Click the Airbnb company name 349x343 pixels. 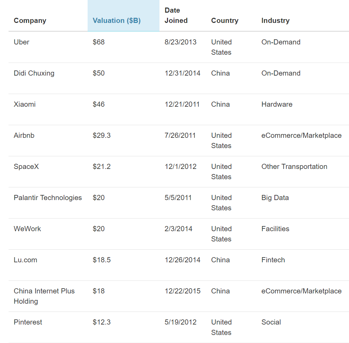pos(24,135)
